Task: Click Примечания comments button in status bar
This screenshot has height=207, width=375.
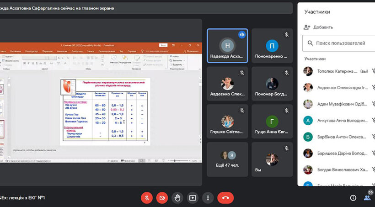Action: [x=128, y=161]
